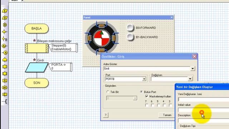Viewport: 229px width, 129px height.
Task: Select the BAŞLA start block
Action: pos(36,28)
